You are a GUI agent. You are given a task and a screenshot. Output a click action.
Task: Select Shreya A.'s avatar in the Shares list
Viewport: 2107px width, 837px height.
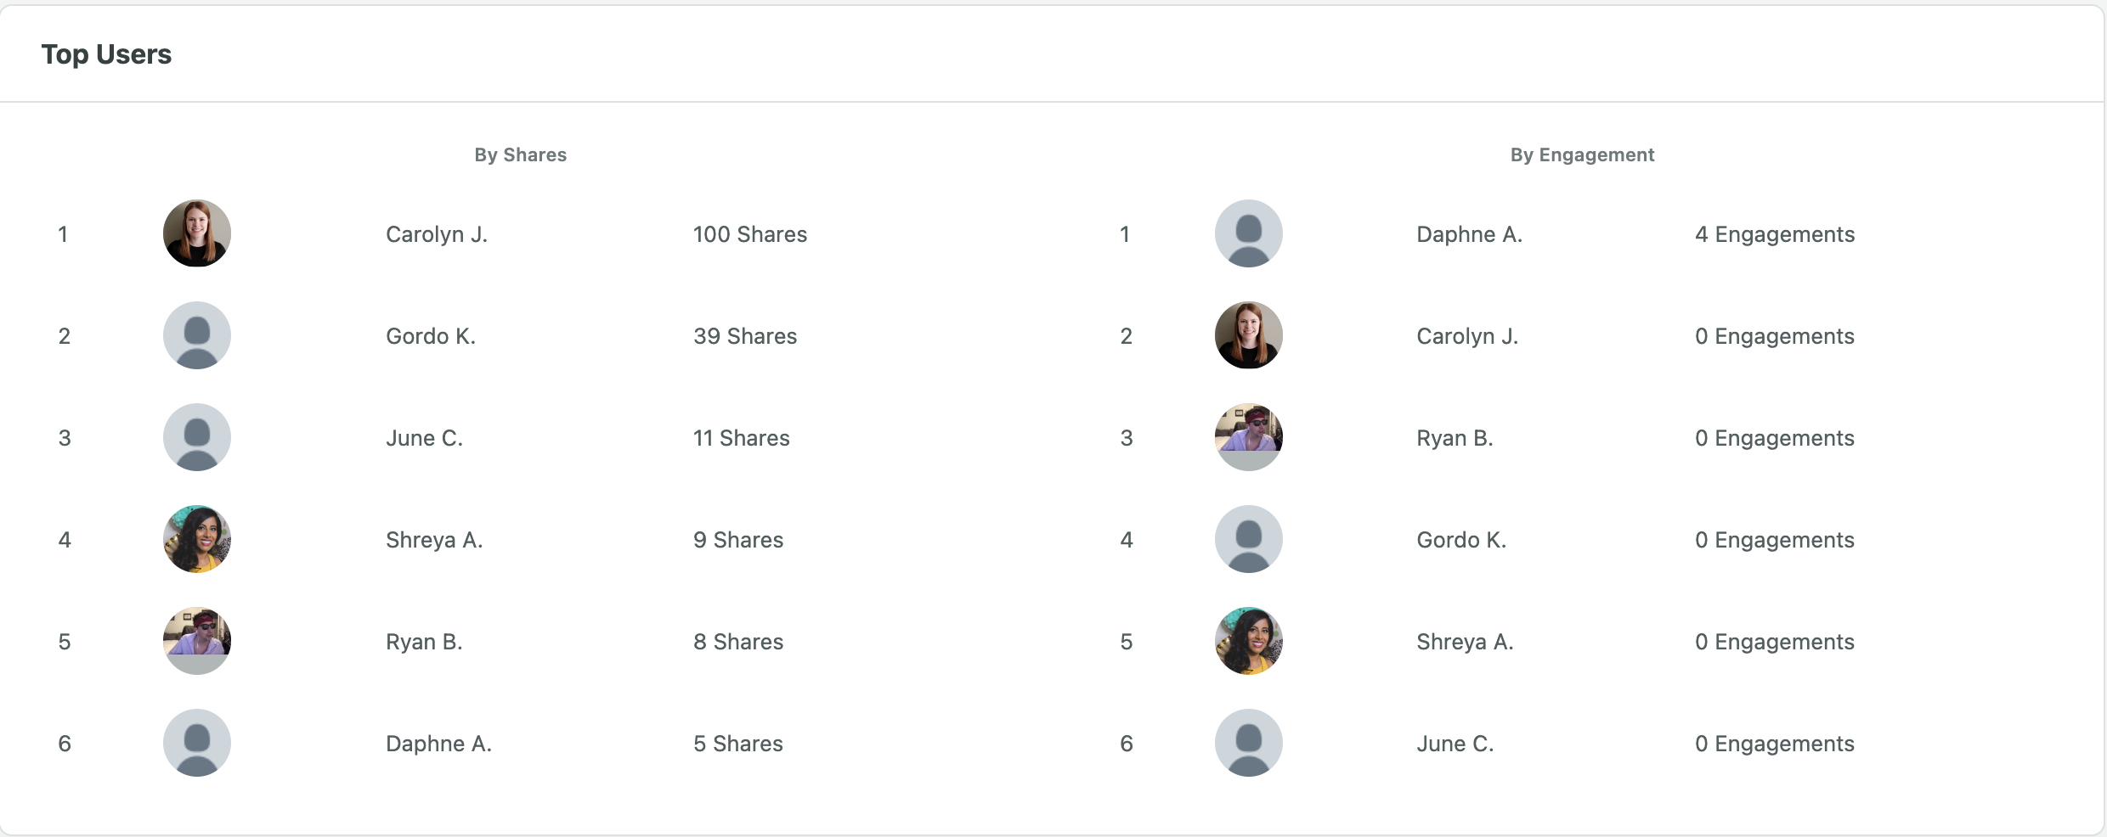[197, 539]
